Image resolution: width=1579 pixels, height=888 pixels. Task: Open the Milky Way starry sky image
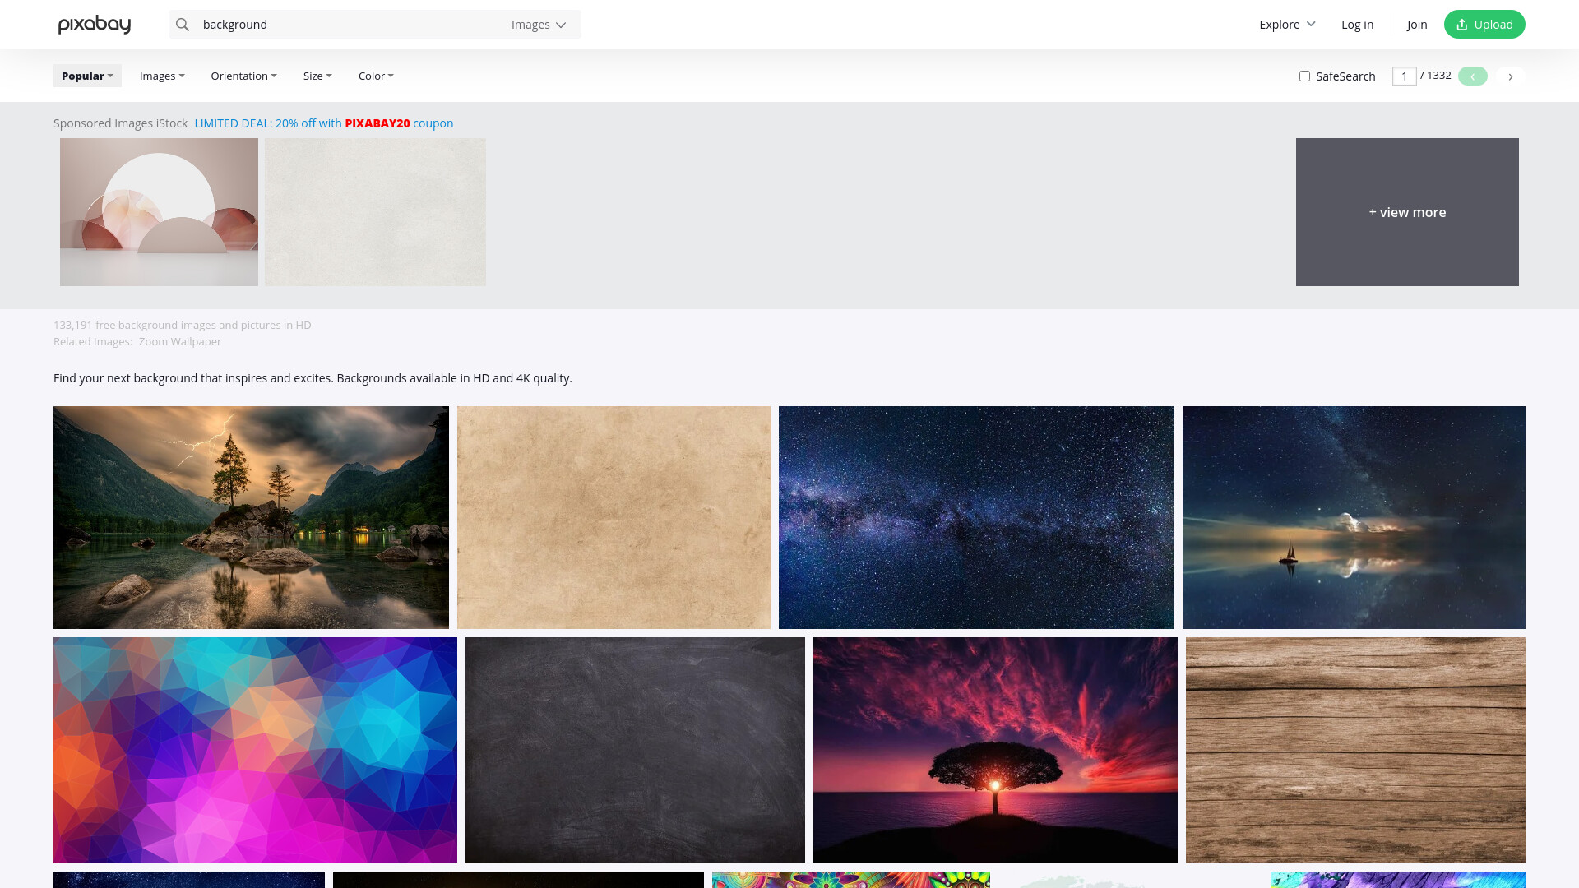tap(976, 517)
